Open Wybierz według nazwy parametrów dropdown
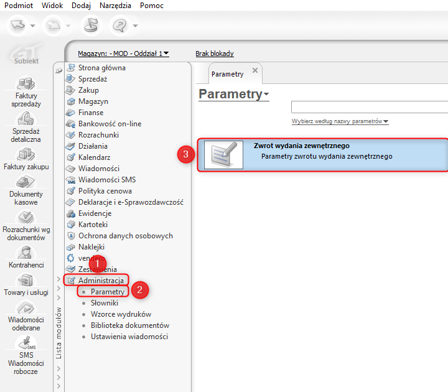The image size is (448, 392). pyautogui.click(x=340, y=121)
